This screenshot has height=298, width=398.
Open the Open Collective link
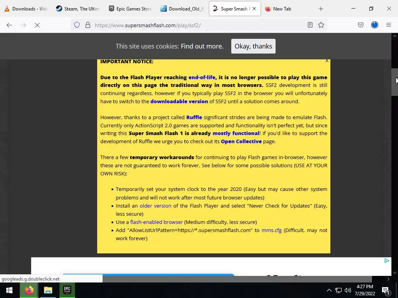click(241, 141)
